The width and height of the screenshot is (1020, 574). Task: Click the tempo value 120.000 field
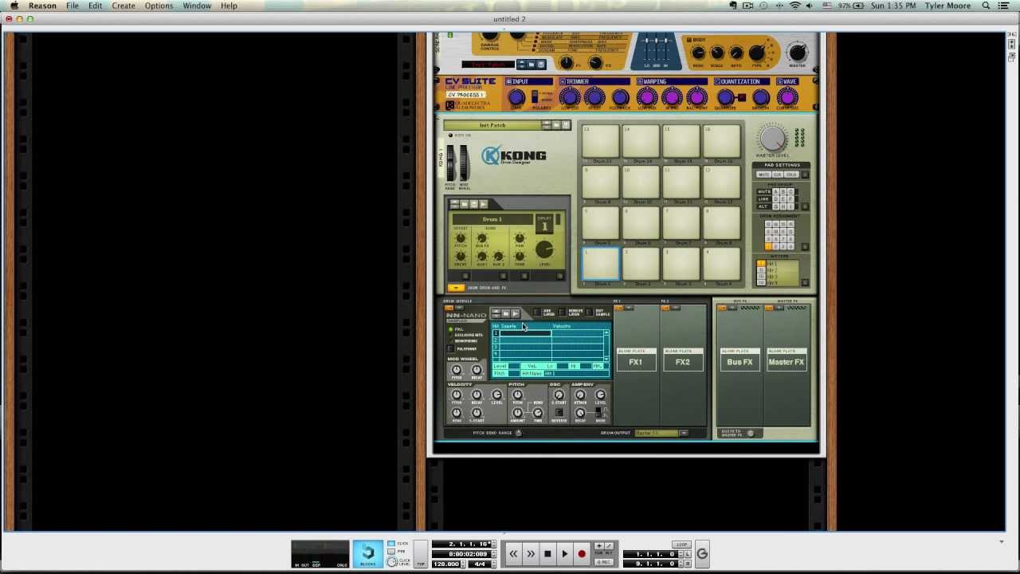click(x=446, y=564)
